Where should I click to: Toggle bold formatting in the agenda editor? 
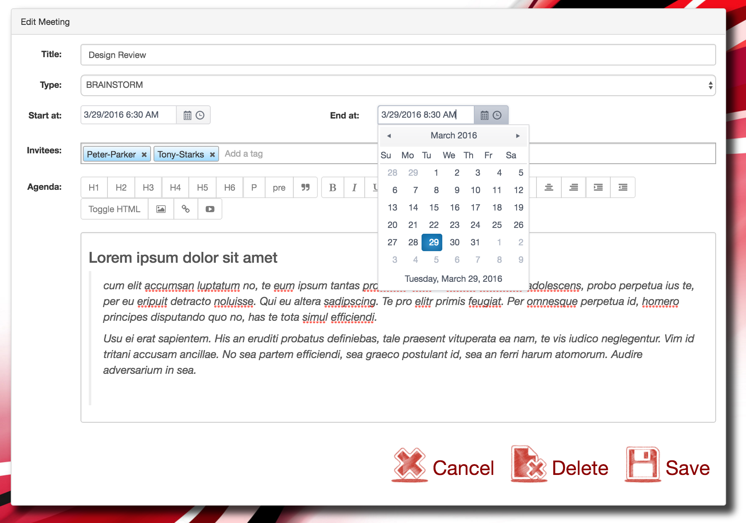tap(333, 187)
